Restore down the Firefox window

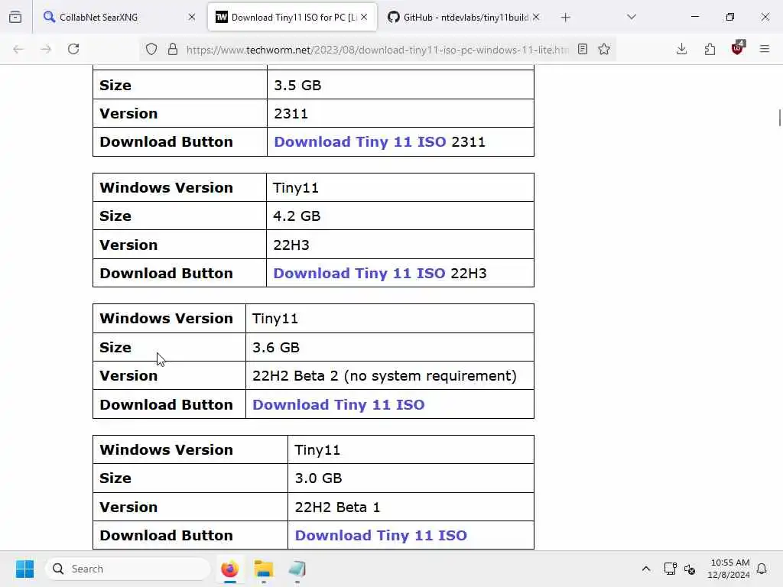pos(730,17)
